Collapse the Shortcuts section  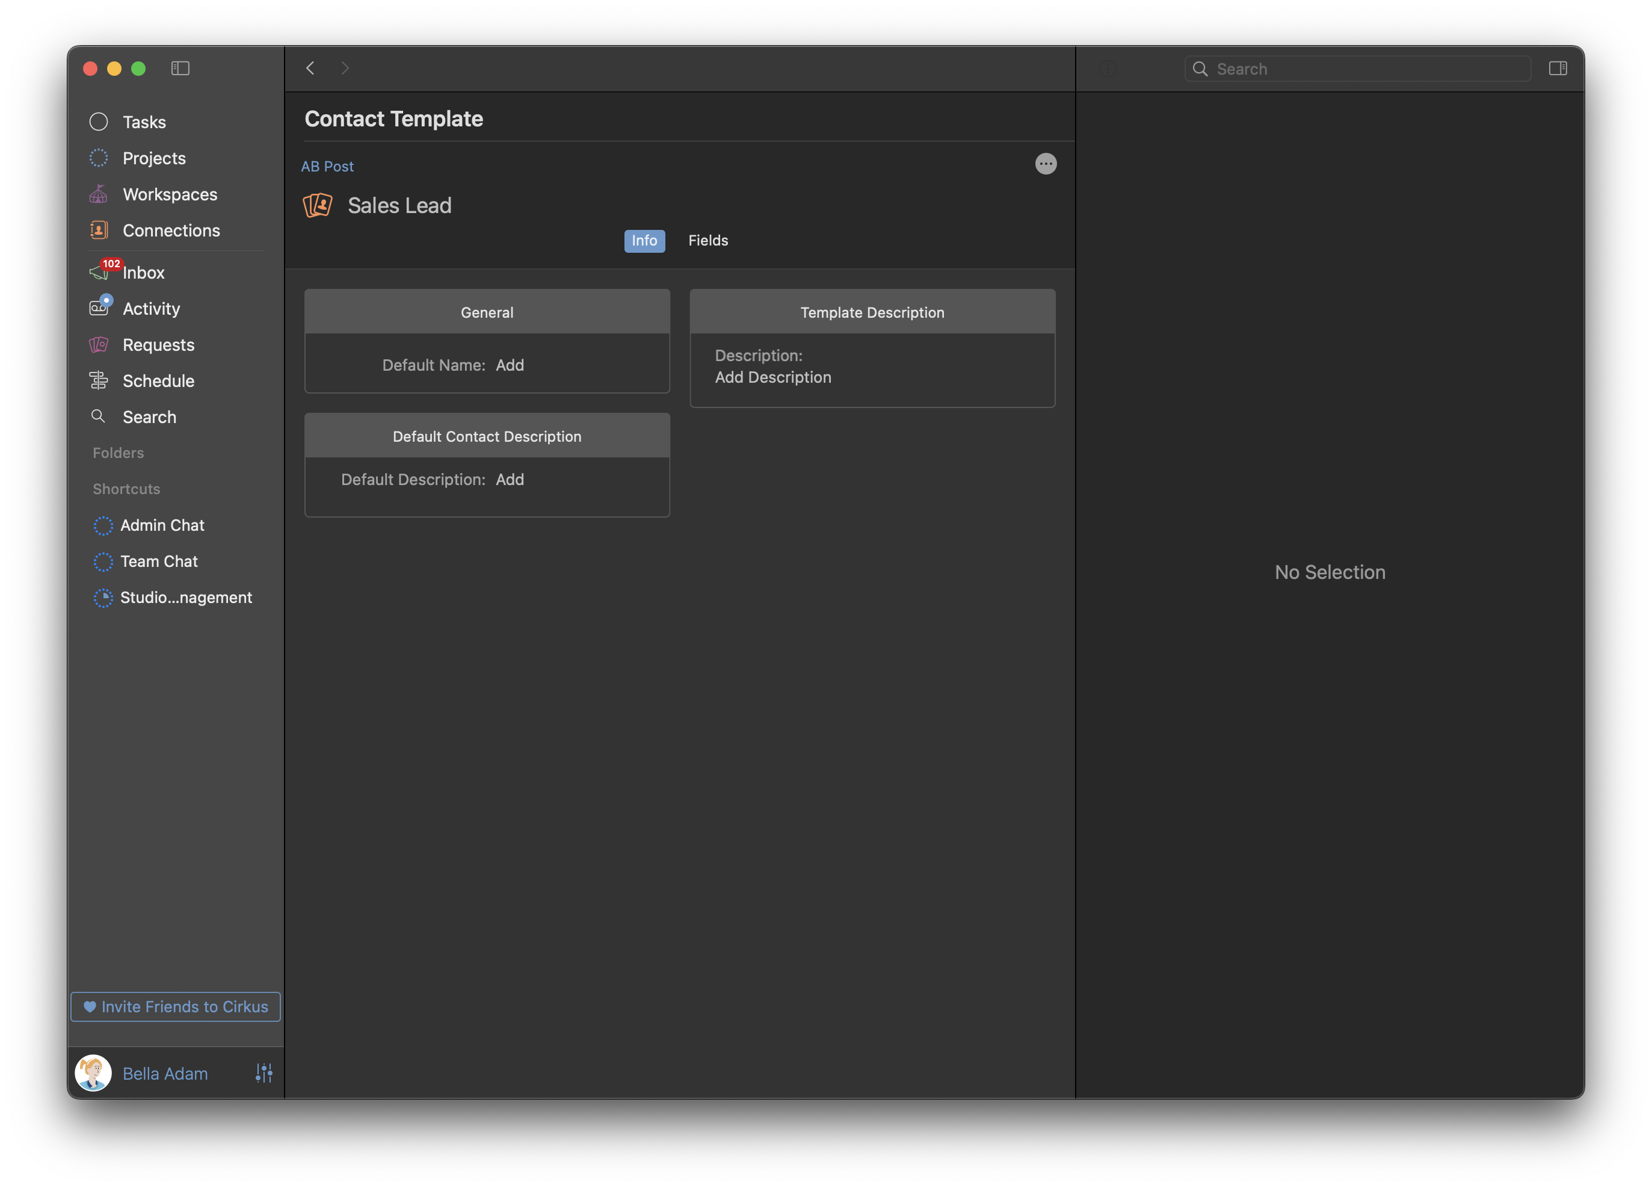126,489
